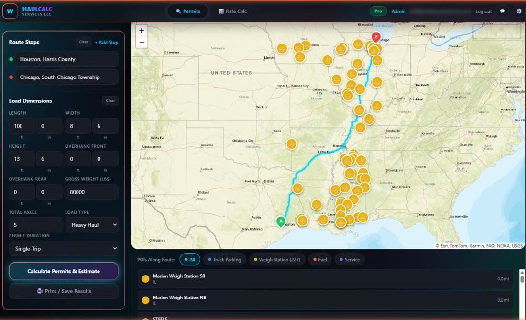Click Calculate Permits & Estimate button
This screenshot has width=526, height=320.
[x=64, y=271]
